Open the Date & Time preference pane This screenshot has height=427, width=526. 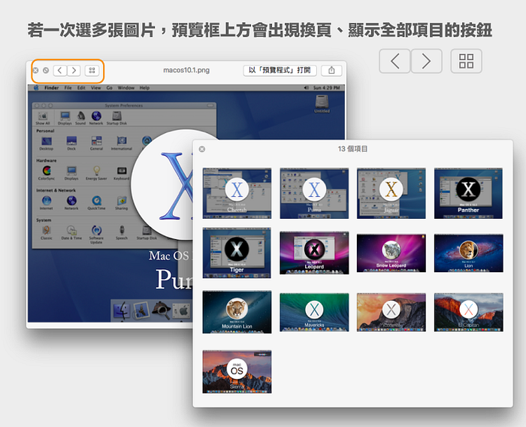71,232
